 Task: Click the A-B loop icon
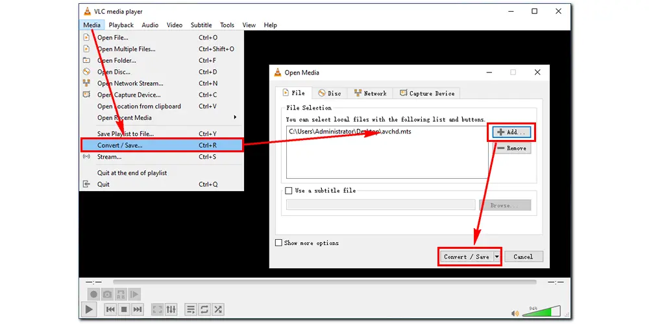(121, 294)
